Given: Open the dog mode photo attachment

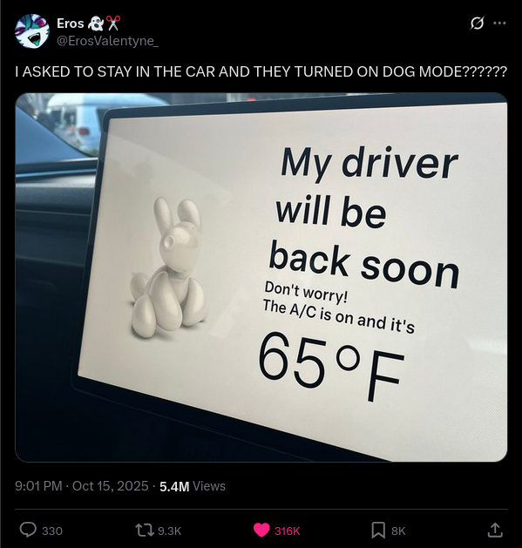Looking at the screenshot, I should click(261, 277).
